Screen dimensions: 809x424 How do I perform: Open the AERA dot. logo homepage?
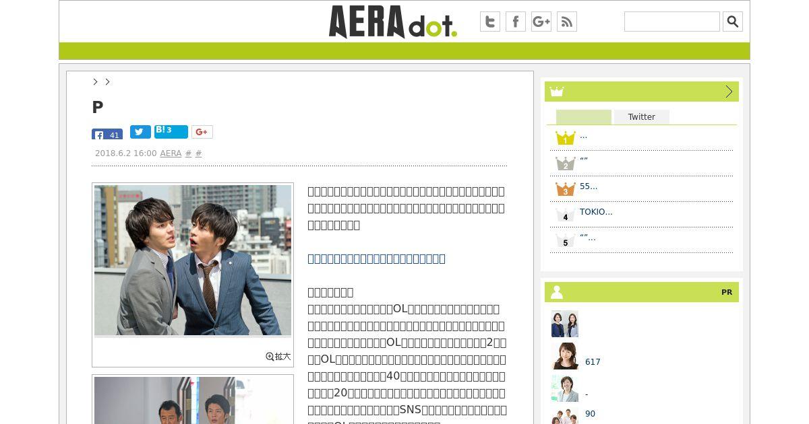(x=393, y=22)
